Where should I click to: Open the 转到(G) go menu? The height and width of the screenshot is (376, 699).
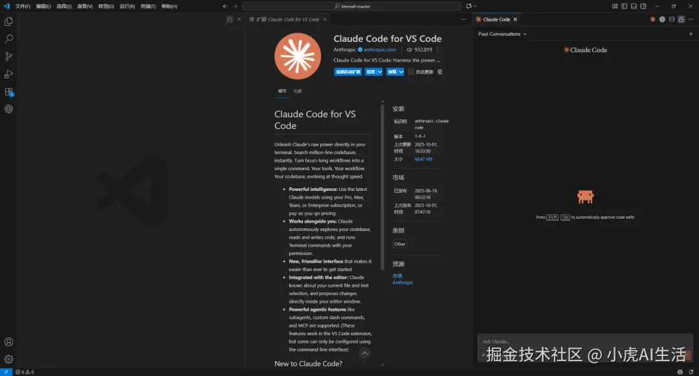[x=105, y=6]
